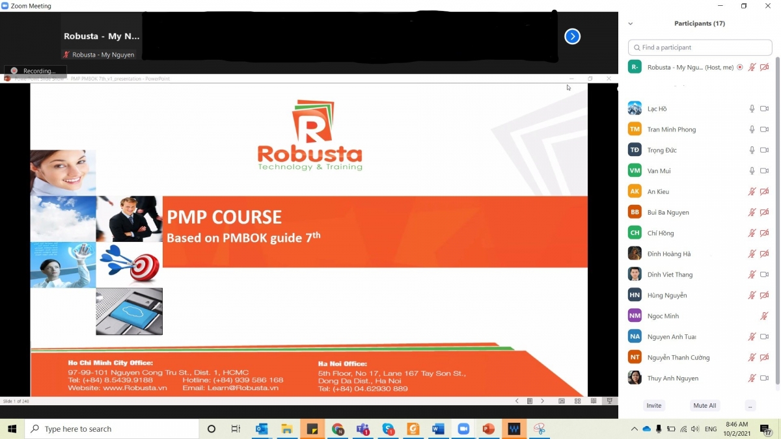Toggle microphone for Lạc Hồ
Screen dimensions: 781x439
752,109
